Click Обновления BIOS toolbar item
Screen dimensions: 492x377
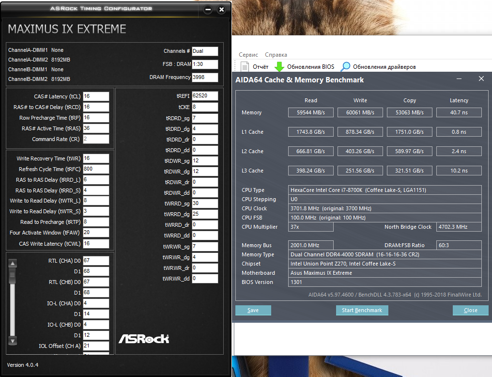(x=310, y=66)
